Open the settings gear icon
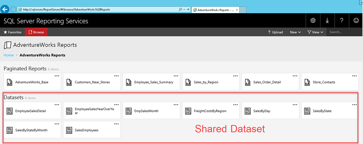Screen dimensions: 363x144 pyautogui.click(x=313, y=21)
